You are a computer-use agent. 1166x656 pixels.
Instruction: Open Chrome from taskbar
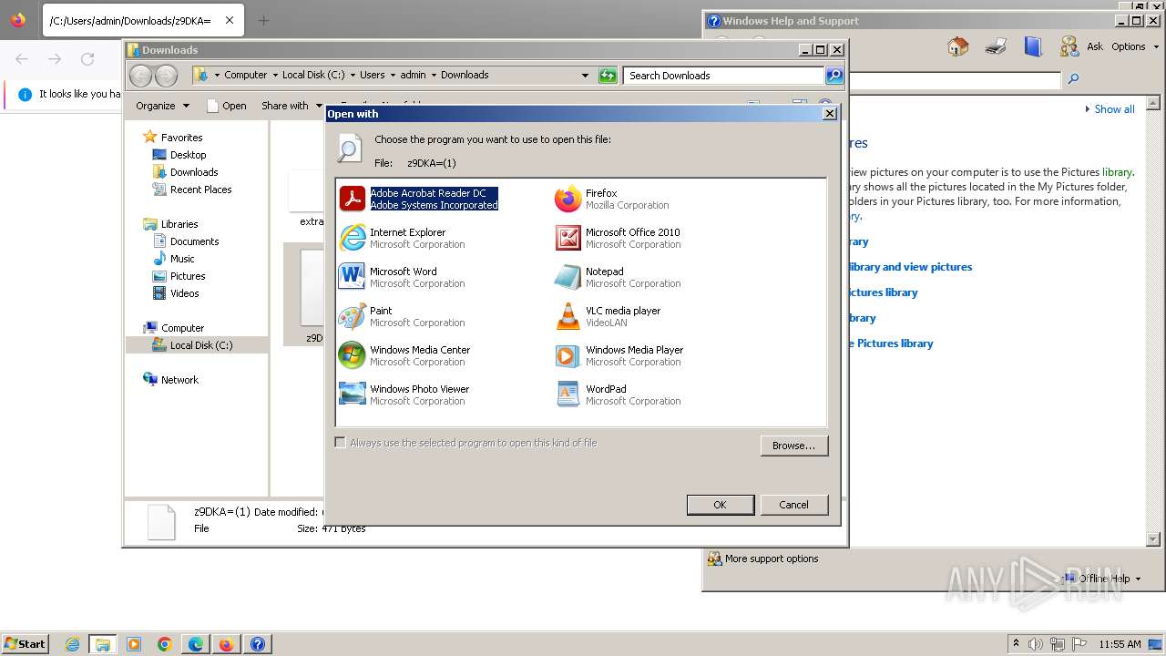pyautogui.click(x=165, y=644)
